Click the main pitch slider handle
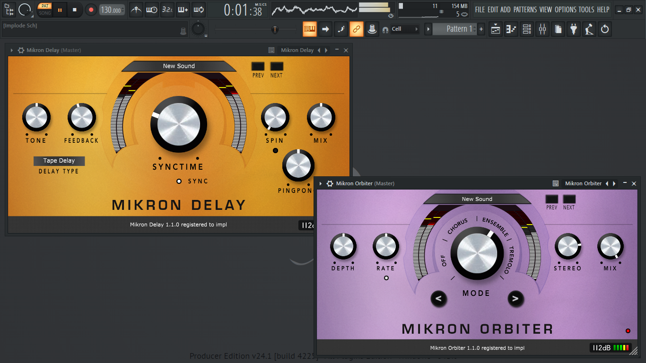Screen dimensions: 646x363 click(274, 29)
